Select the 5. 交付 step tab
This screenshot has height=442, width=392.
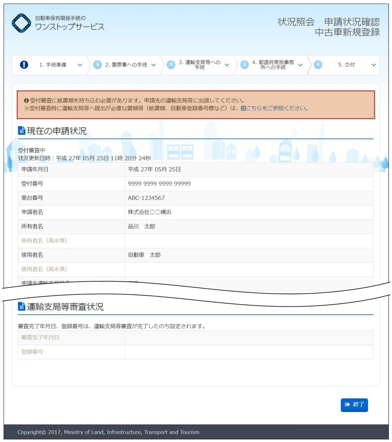coord(344,65)
